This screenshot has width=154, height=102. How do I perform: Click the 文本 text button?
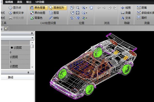pyautogui.click(x=126, y=18)
